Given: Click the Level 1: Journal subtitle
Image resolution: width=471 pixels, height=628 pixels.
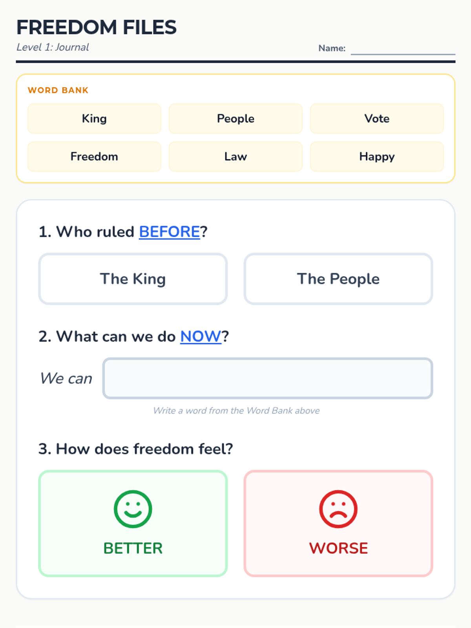Looking at the screenshot, I should (53, 47).
